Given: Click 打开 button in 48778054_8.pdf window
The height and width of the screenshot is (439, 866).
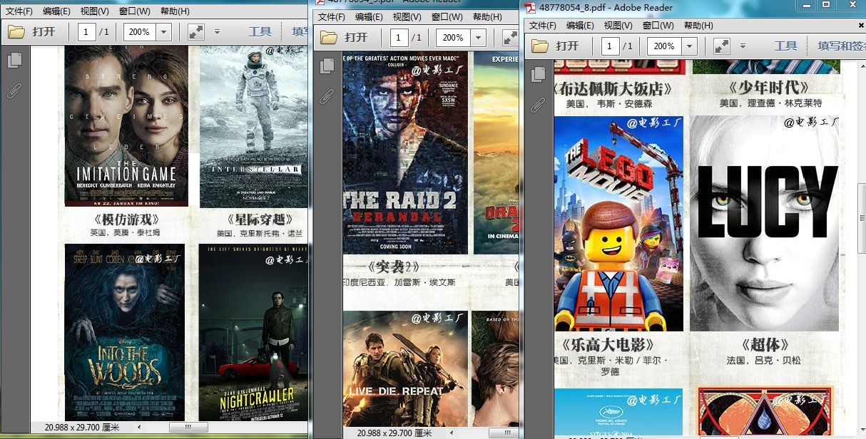Looking at the screenshot, I should pyautogui.click(x=567, y=46).
